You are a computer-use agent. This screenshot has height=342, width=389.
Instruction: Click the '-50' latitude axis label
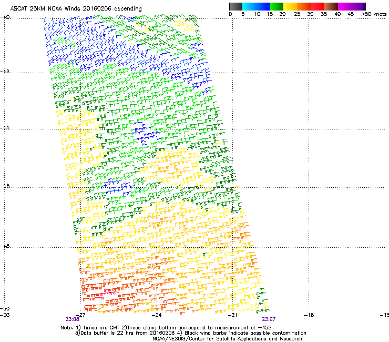(5, 308)
